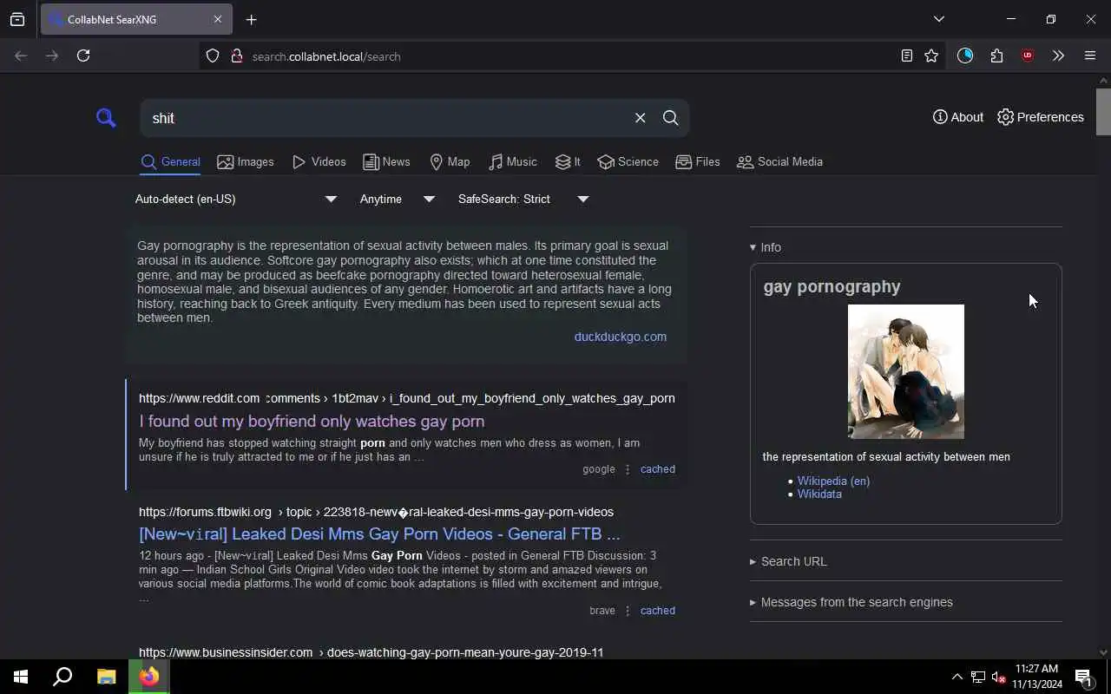Expand Messages from the search engines
The width and height of the screenshot is (1111, 694).
[851, 602]
